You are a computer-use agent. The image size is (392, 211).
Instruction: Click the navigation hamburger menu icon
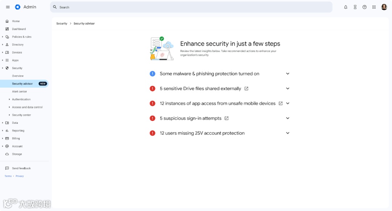coord(8,7)
